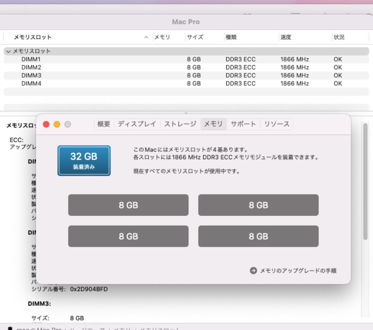Minimize the About This Mac window
The width and height of the screenshot is (373, 330).
[57, 124]
